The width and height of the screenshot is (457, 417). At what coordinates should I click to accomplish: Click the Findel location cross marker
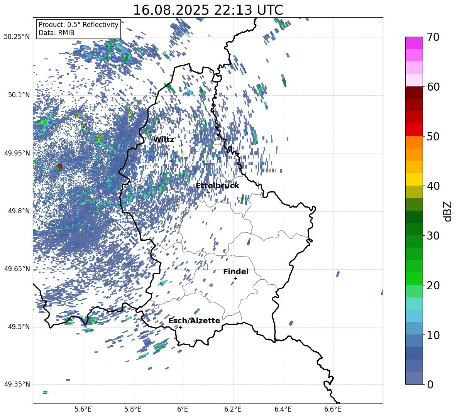tap(235, 279)
